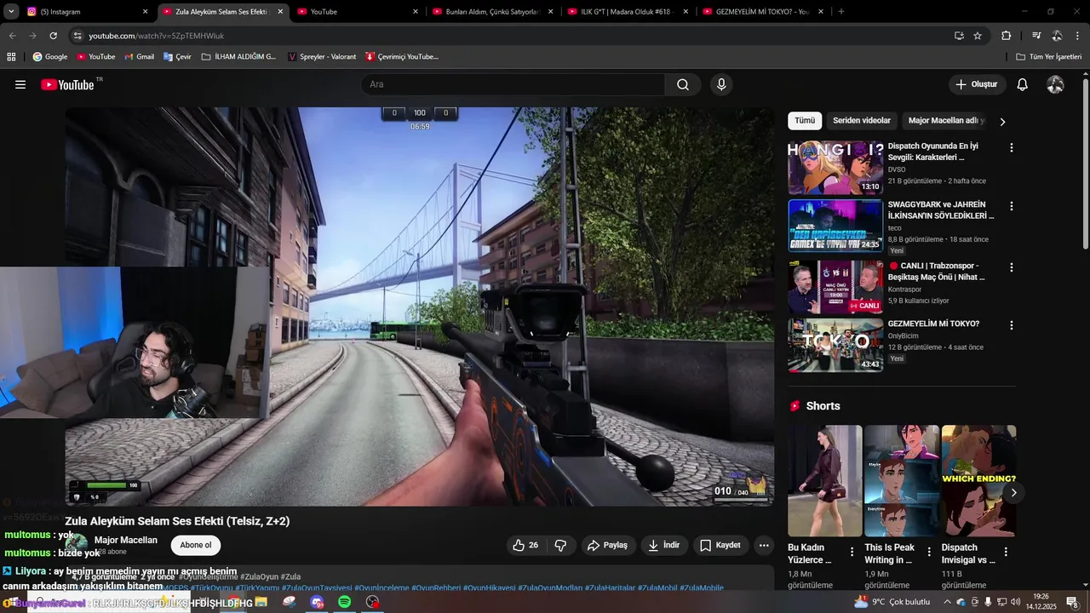The height and width of the screenshot is (613, 1090).
Task: Open options for Dispatch Oyununda video
Action: point(1012,148)
